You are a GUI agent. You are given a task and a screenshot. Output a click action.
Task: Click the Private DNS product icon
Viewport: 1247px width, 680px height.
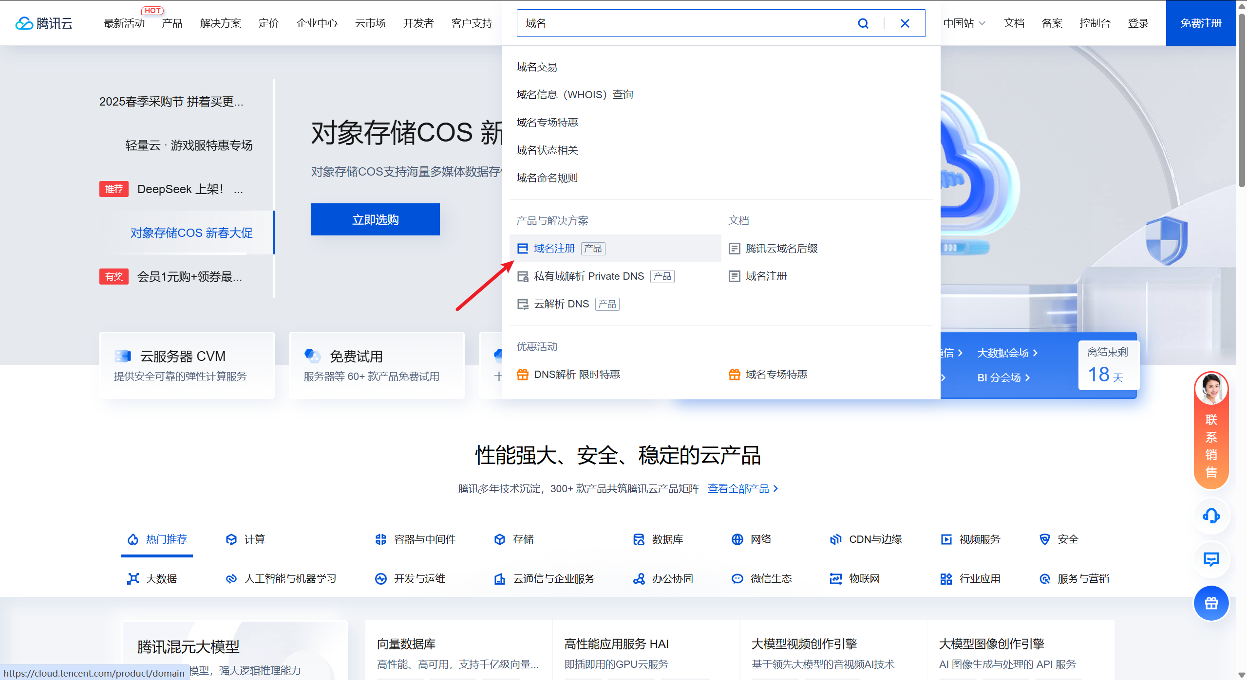pyautogui.click(x=523, y=276)
